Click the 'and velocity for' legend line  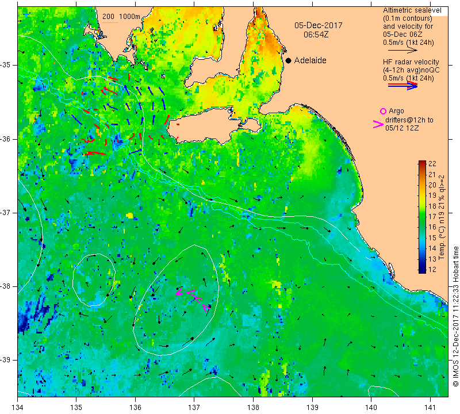click(408, 26)
